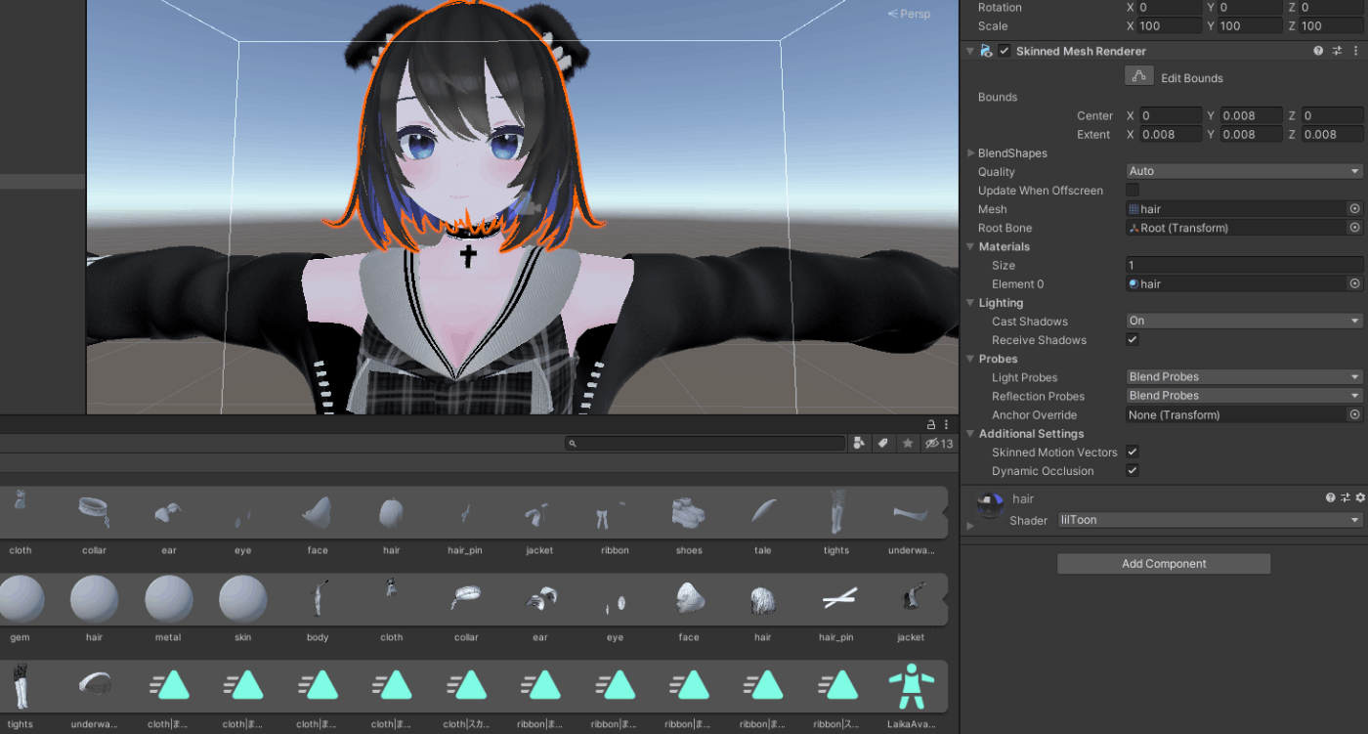The height and width of the screenshot is (734, 1368).
Task: Open hair material help icon
Action: (x=1330, y=498)
